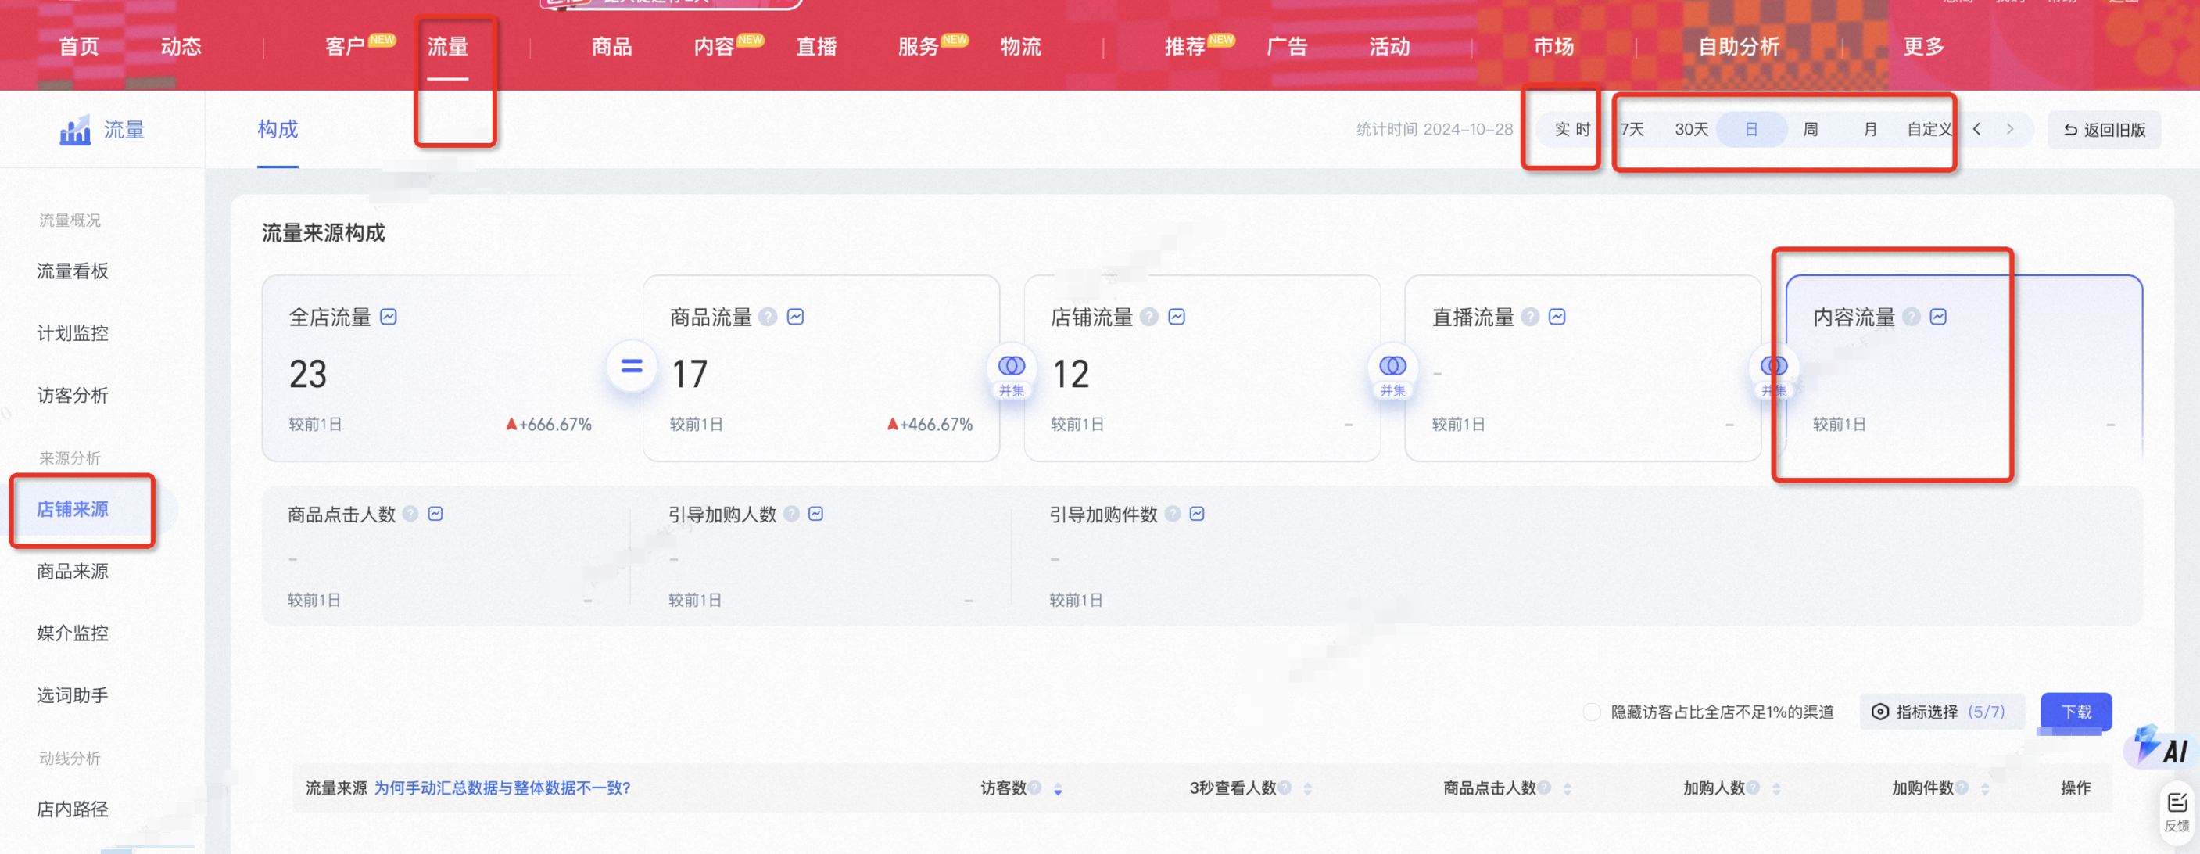This screenshot has height=854, width=2200.
Task: Click 返回旧版 button
Action: coord(2105,130)
